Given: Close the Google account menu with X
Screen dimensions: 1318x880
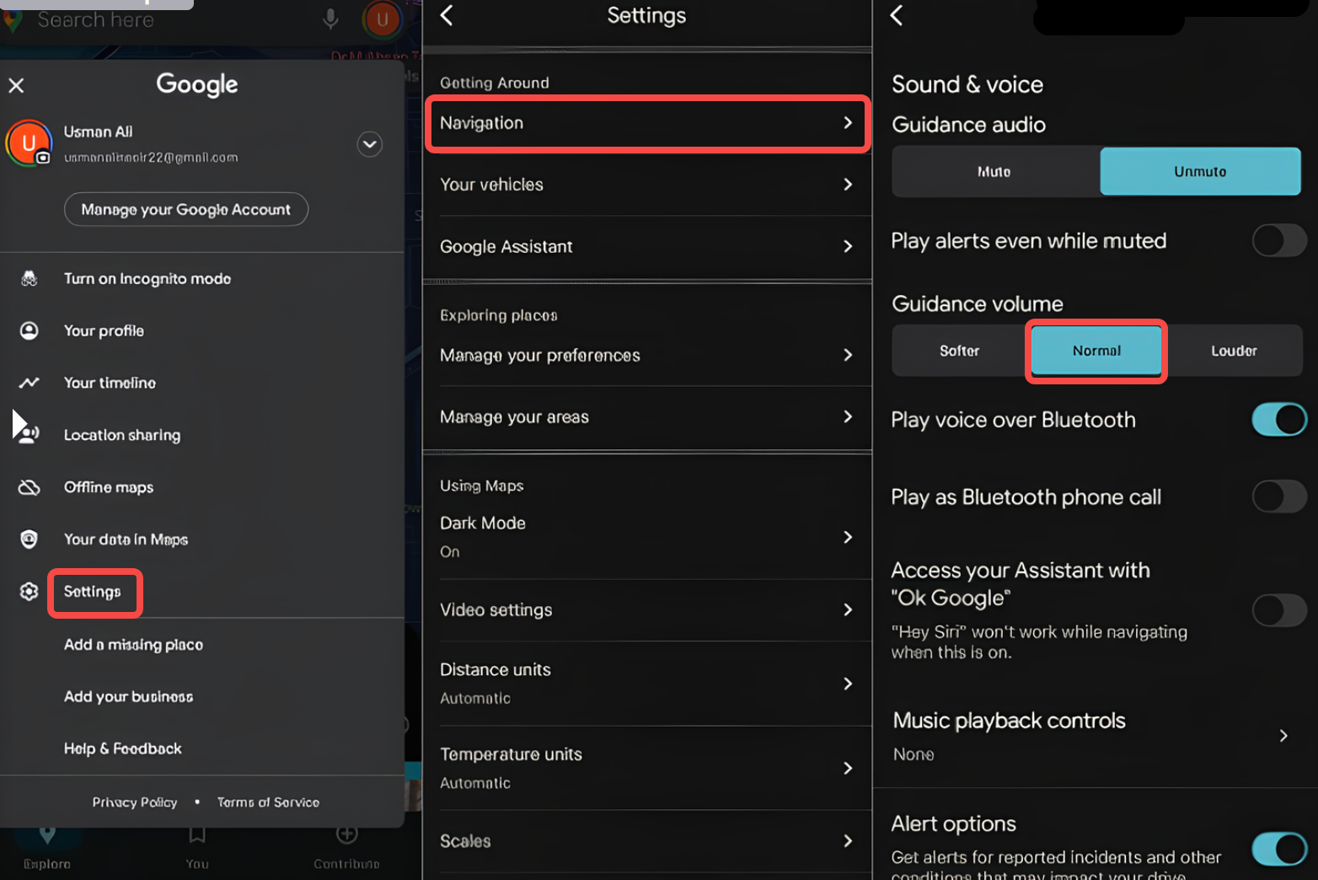Looking at the screenshot, I should 16,85.
